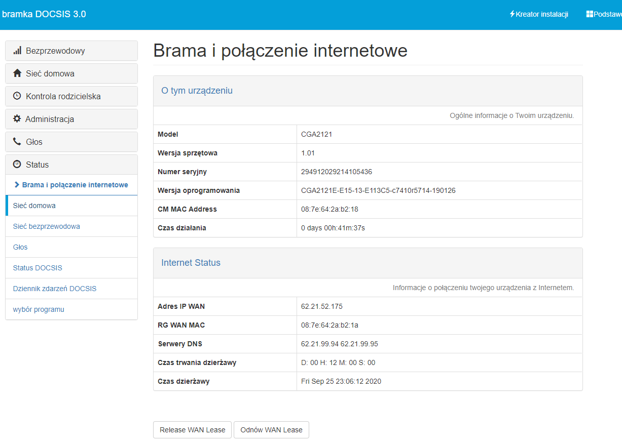
Task: Click the clock icon beside Kontrola rodzicielska
Action: [x=17, y=96]
